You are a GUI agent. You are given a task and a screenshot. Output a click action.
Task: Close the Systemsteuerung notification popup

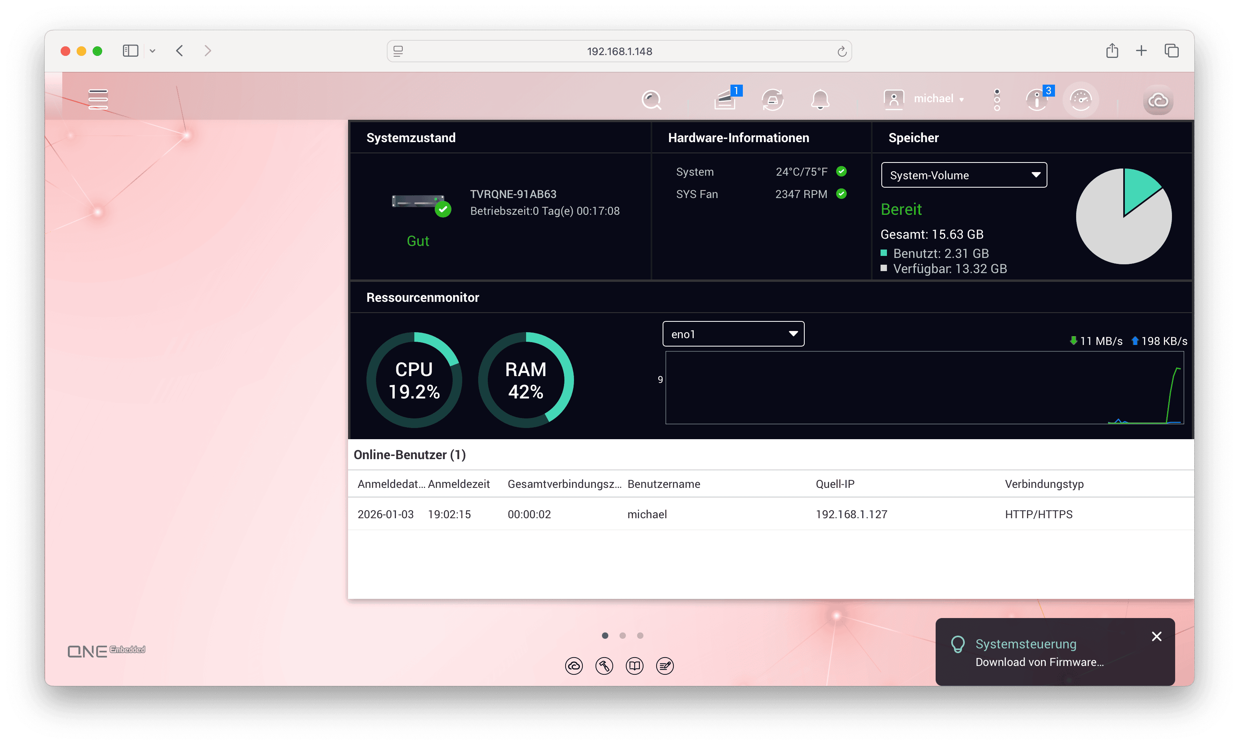[1156, 636]
